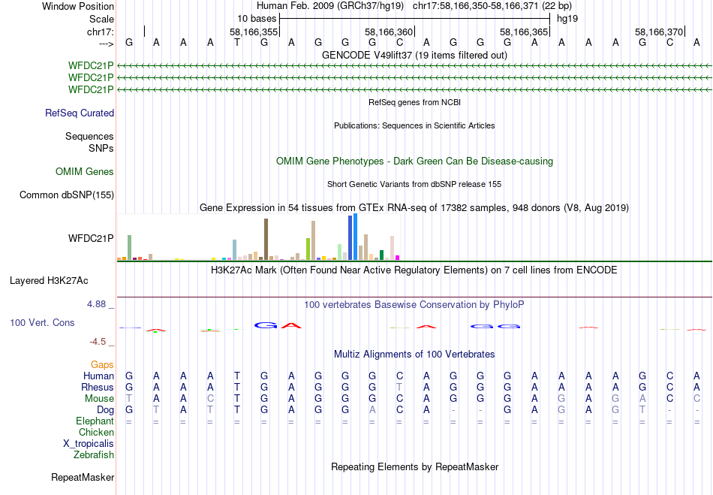Click the -4.5 PhyloP minimum value
The image size is (713, 495).
(x=98, y=341)
